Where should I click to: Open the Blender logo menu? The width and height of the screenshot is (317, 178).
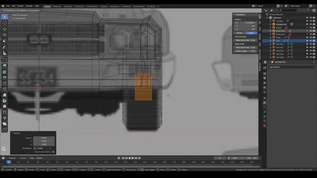click(3, 6)
